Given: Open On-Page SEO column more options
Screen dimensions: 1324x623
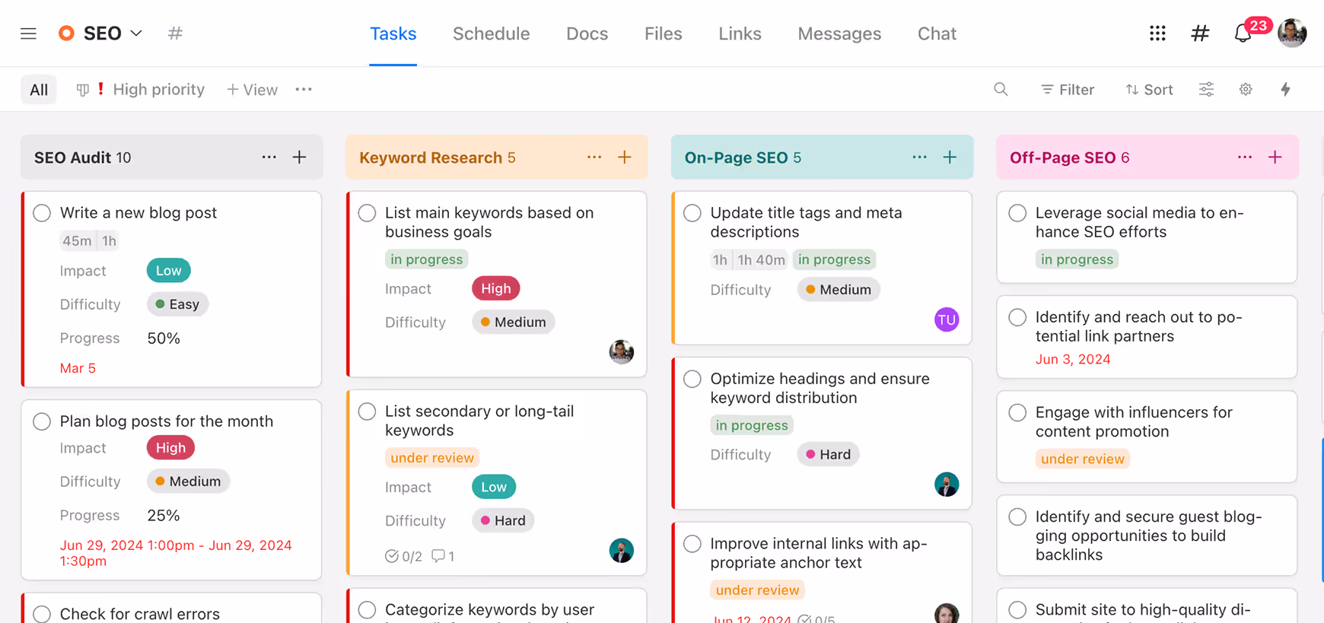Looking at the screenshot, I should point(919,157).
